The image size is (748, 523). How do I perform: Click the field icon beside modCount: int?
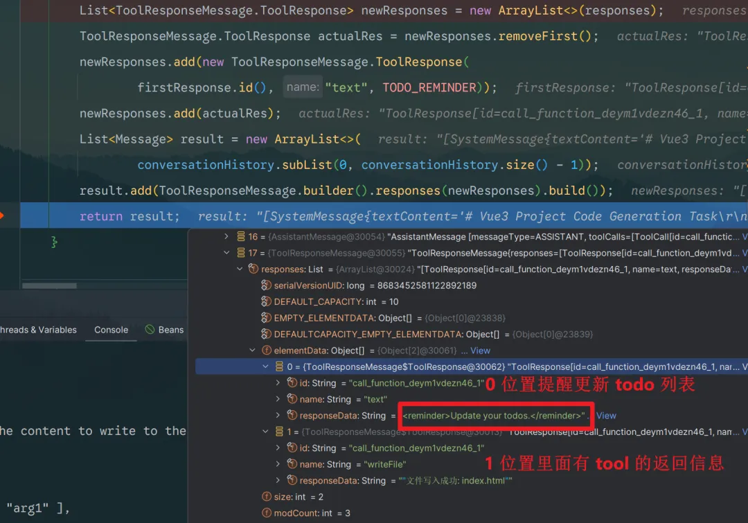point(267,513)
